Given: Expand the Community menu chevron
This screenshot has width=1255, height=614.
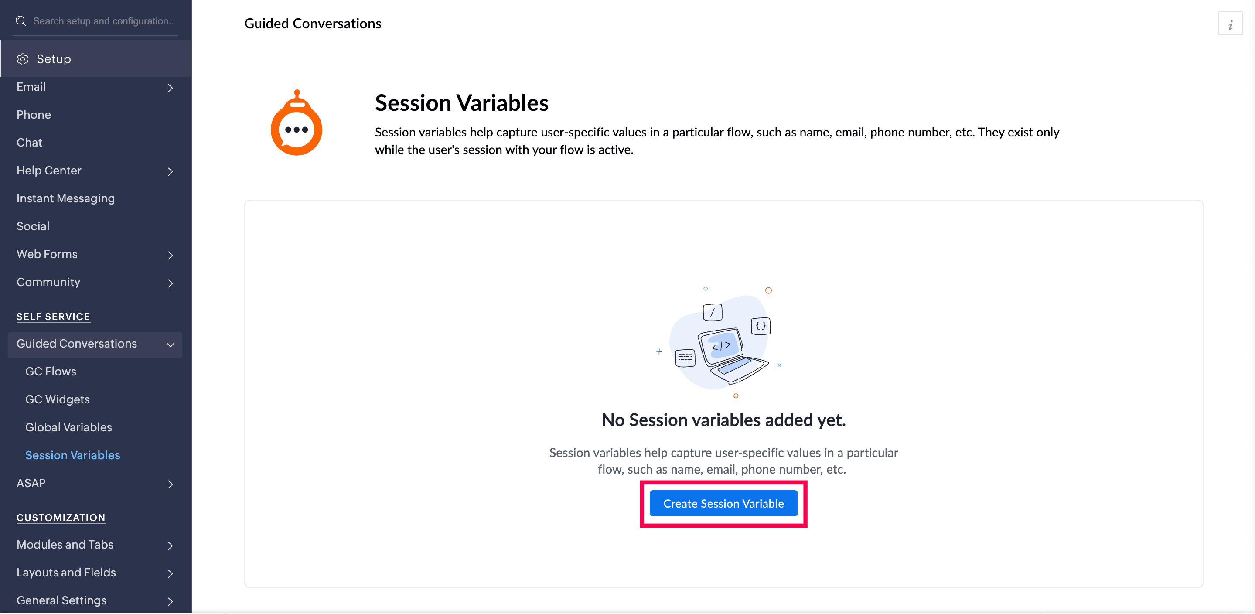Looking at the screenshot, I should pos(170,283).
